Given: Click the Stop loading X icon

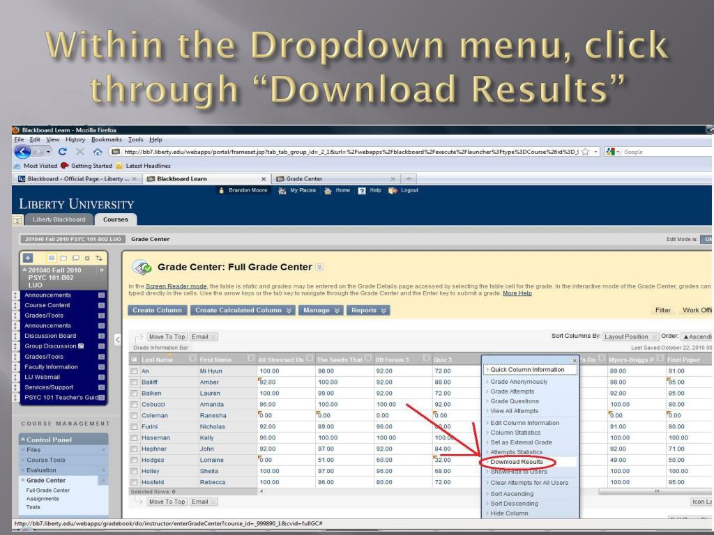Looking at the screenshot, I should pos(80,151).
